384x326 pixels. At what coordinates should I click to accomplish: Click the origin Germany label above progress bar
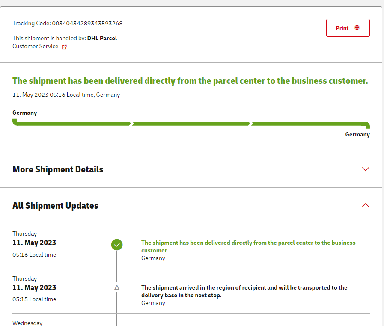click(x=25, y=113)
